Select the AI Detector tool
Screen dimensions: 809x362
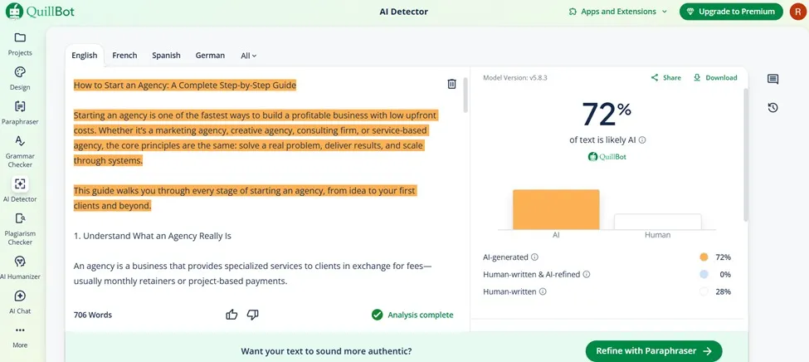click(x=20, y=189)
